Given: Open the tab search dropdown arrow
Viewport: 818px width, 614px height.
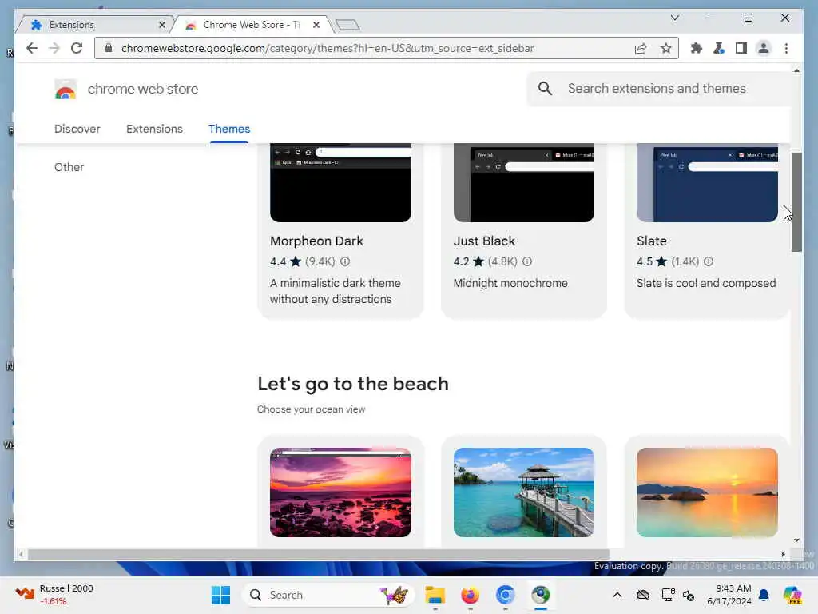Looking at the screenshot, I should click(674, 18).
